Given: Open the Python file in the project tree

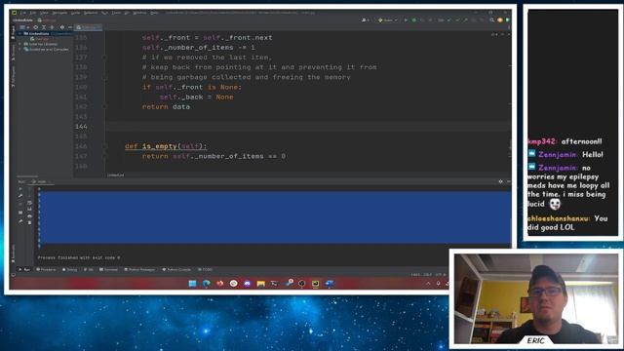Looking at the screenshot, I should click(40, 39).
